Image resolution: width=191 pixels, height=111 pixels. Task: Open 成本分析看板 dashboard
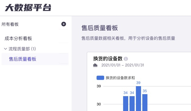point(18,39)
